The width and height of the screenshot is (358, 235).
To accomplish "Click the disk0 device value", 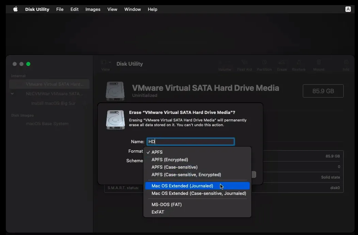I will [335, 188].
